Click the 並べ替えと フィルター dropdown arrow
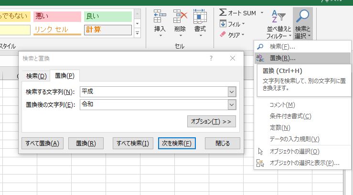This screenshot has width=353, height=195. pyautogui.click(x=290, y=36)
